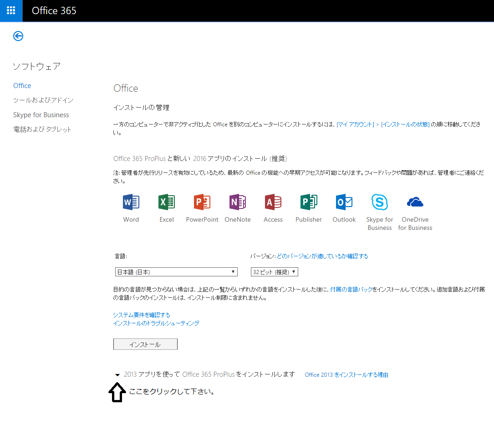Click the back arrow icon
494x431 pixels.
pos(18,36)
